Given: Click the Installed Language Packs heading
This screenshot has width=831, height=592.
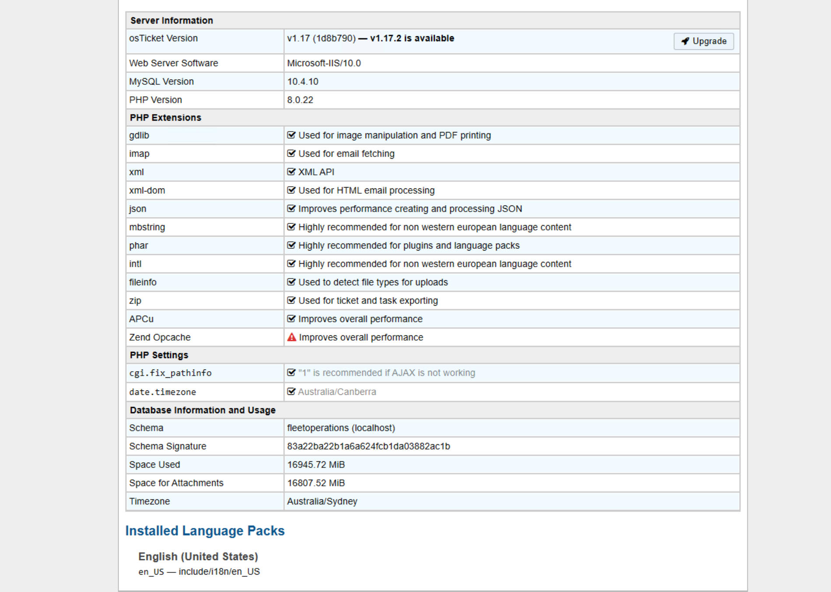Looking at the screenshot, I should 205,531.
